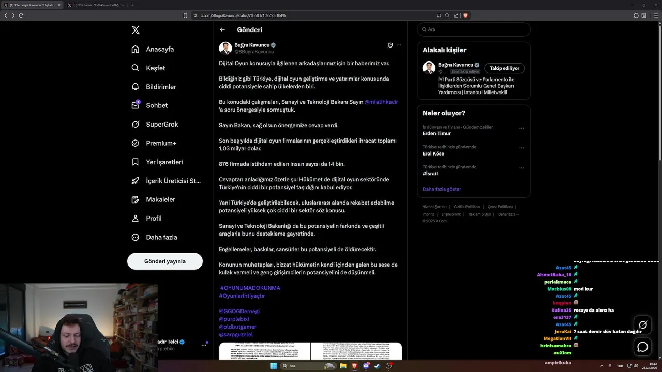This screenshot has height=372, width=662.
Task: Open Premium+ in sidebar
Action: pyautogui.click(x=154, y=143)
